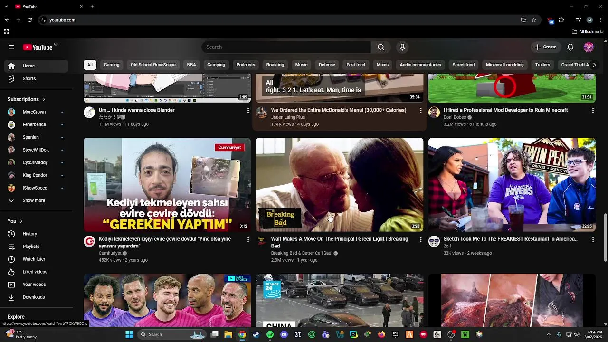This screenshot has width=608, height=342.
Task: Open options for the Blender video
Action: (x=248, y=110)
